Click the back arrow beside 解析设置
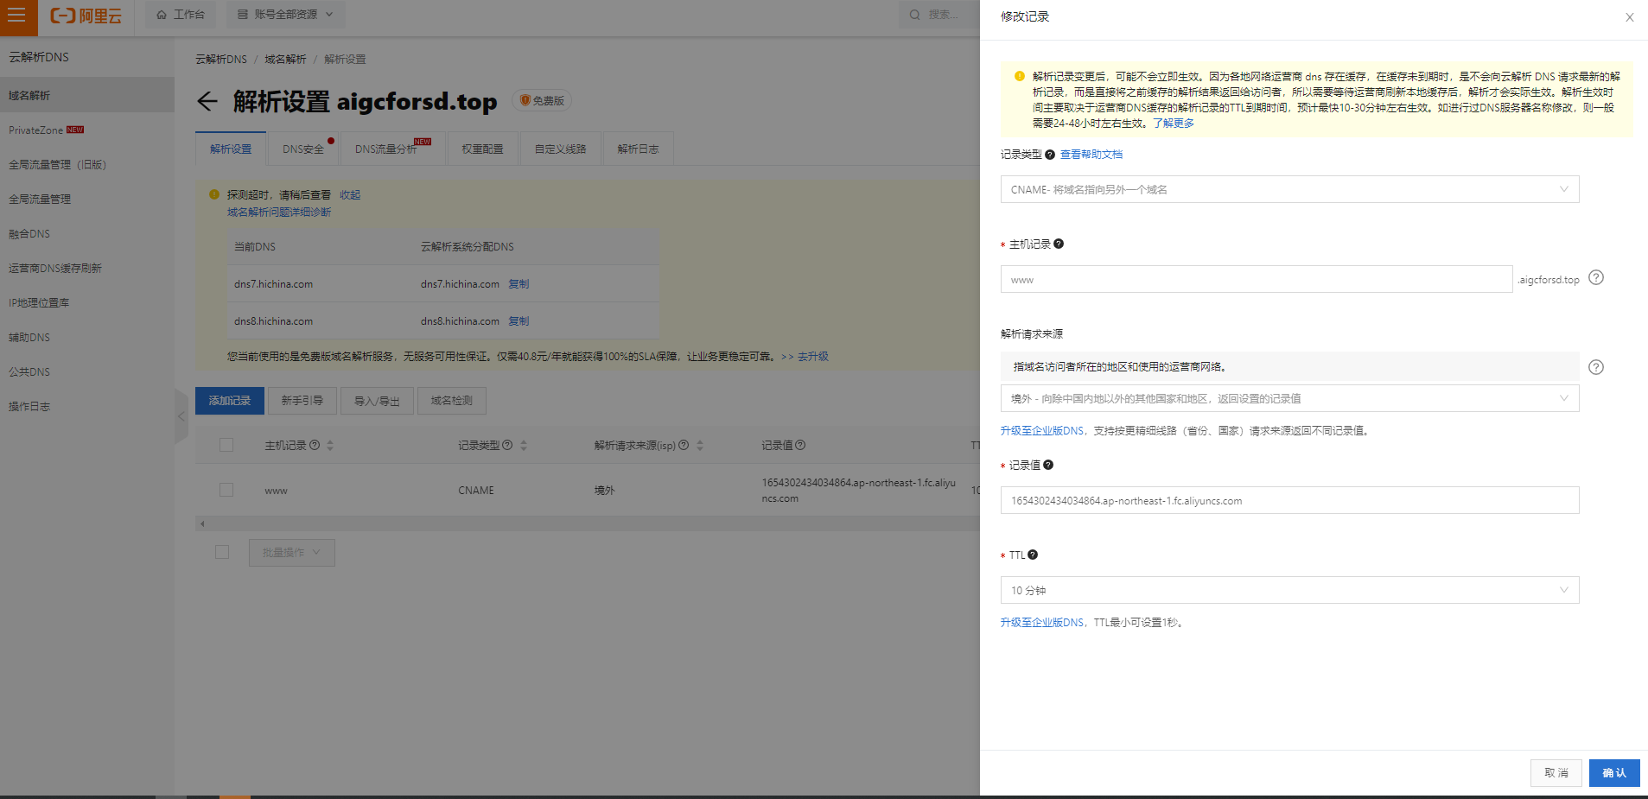1648x799 pixels. click(207, 101)
